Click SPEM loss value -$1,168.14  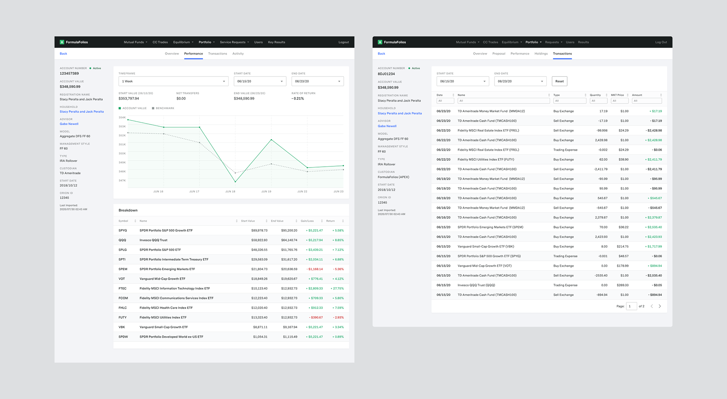point(315,269)
